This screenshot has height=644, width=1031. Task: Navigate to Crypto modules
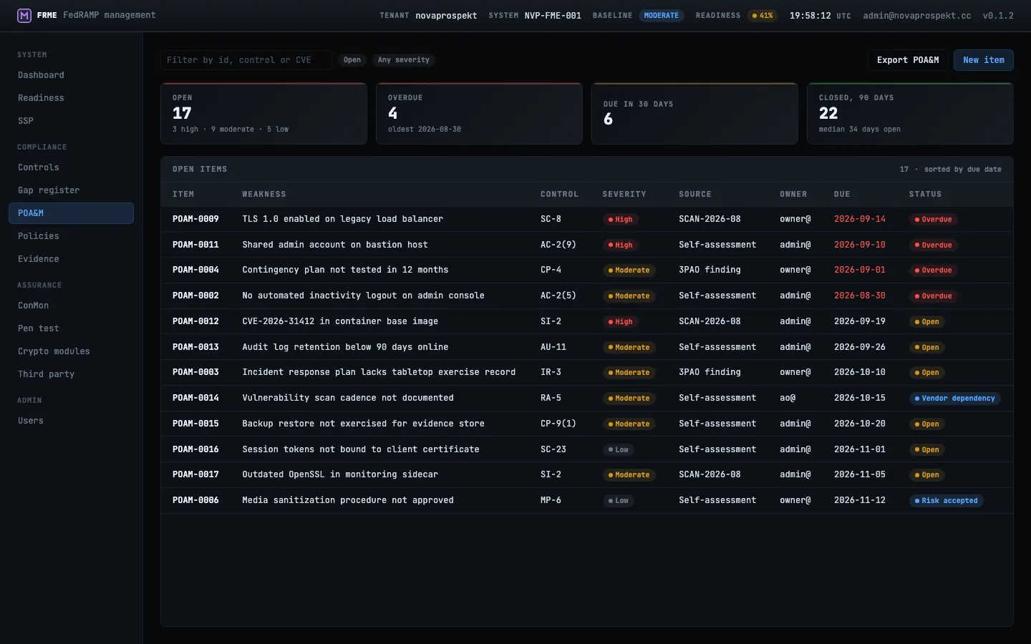(x=71, y=351)
